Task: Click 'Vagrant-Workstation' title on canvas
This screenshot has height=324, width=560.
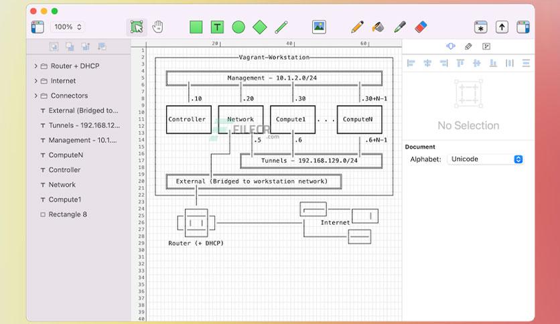Action: [274, 57]
